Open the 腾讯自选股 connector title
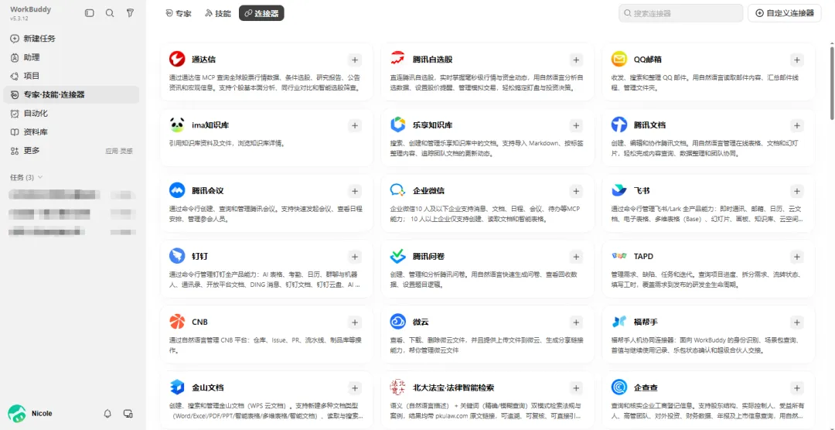The image size is (835, 430). (432, 59)
